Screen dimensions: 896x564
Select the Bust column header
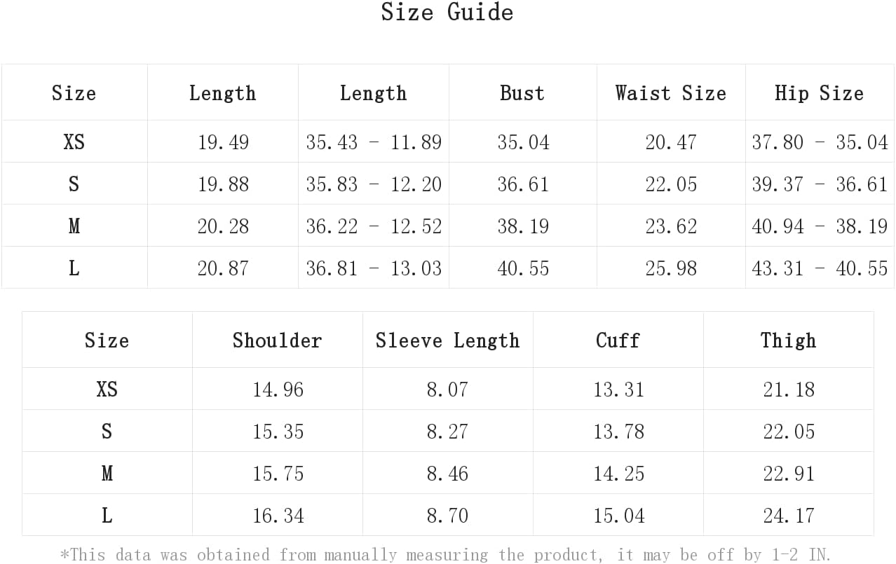[522, 93]
